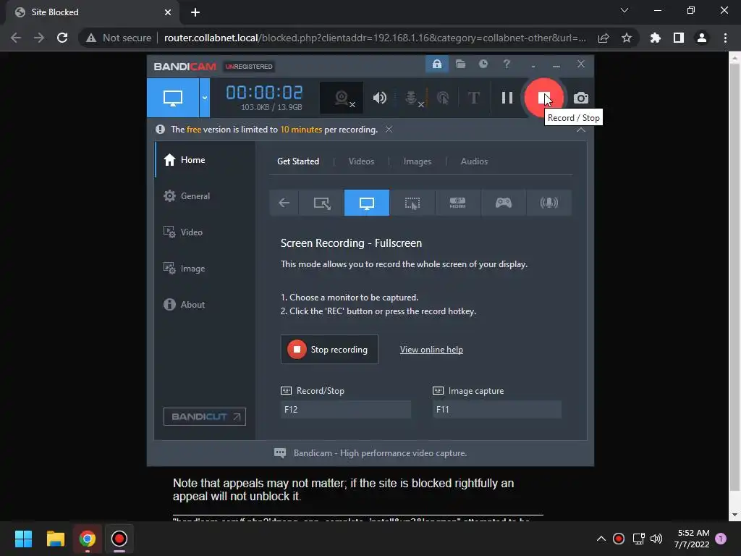Click the Image capture hotkey field F11
The width and height of the screenshot is (741, 556).
coord(497,410)
